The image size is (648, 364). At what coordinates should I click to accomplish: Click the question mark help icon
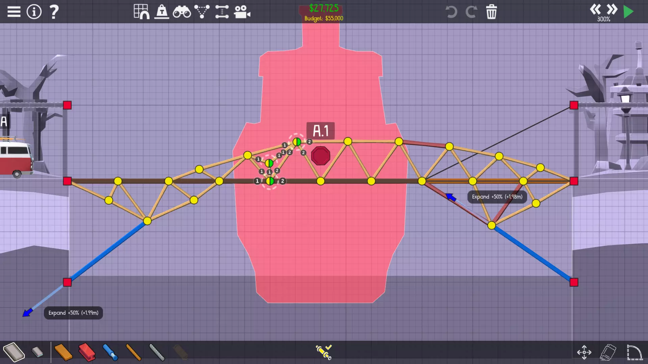pos(54,12)
